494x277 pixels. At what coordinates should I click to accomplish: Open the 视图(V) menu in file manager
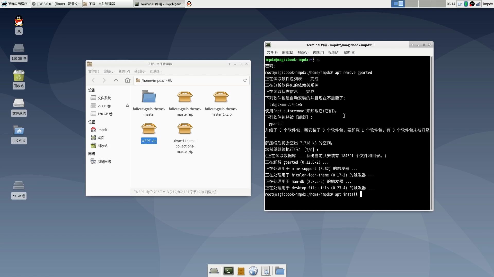pyautogui.click(x=124, y=71)
